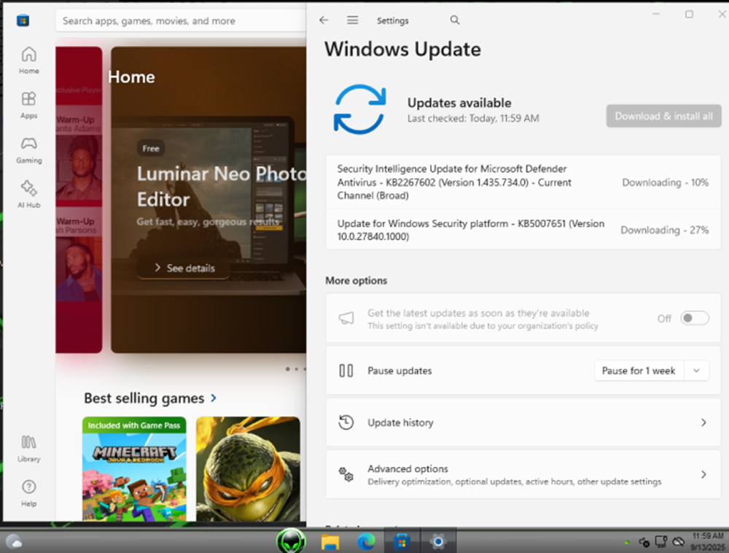729x553 pixels.
Task: Click the Settings back arrow
Action: point(324,20)
